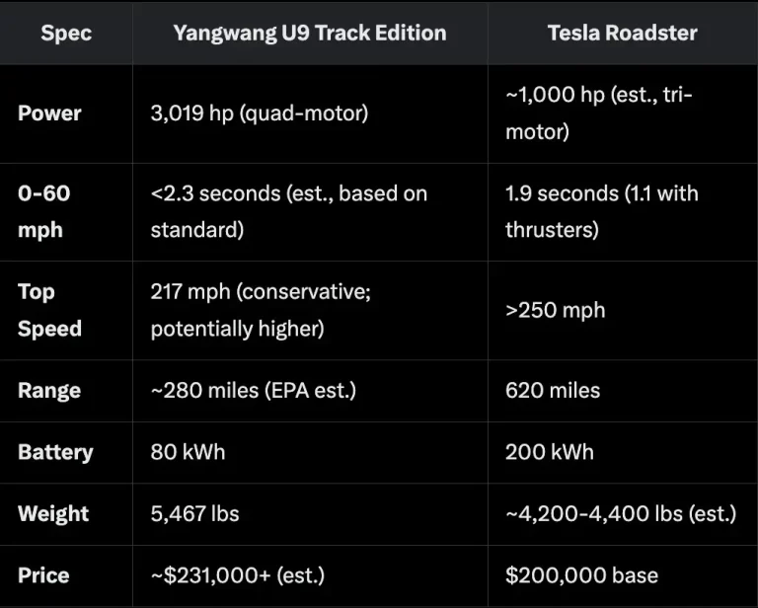This screenshot has height=608, width=758.
Task: Select the ~$231,000+ price cell
Action: point(237,574)
